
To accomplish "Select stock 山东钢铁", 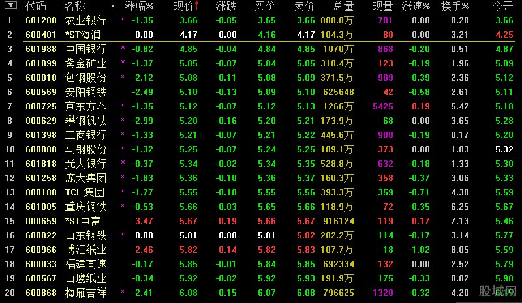I will 85,235.
